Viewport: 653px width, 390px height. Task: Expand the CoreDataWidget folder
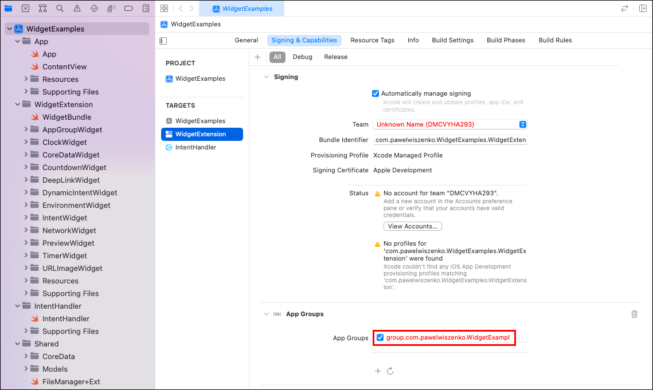[26, 155]
